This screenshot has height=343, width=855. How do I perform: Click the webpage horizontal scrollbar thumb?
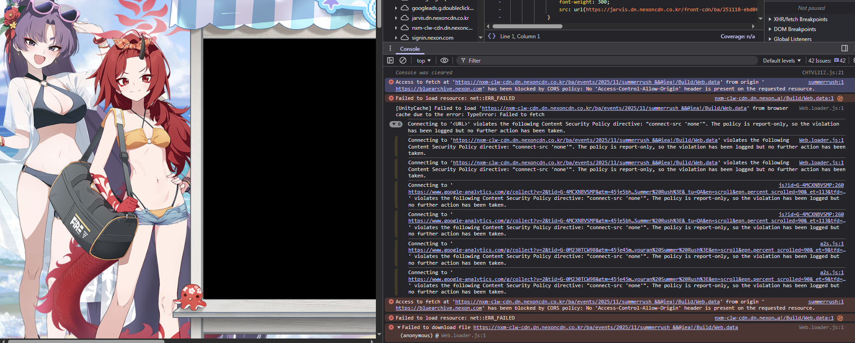click(86, 341)
